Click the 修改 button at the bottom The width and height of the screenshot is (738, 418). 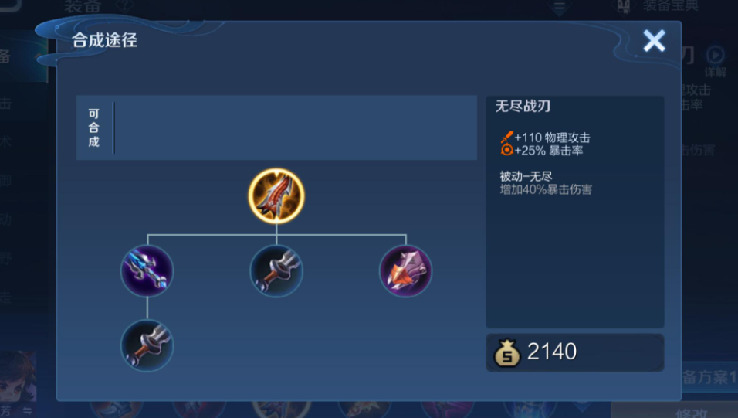click(x=692, y=413)
